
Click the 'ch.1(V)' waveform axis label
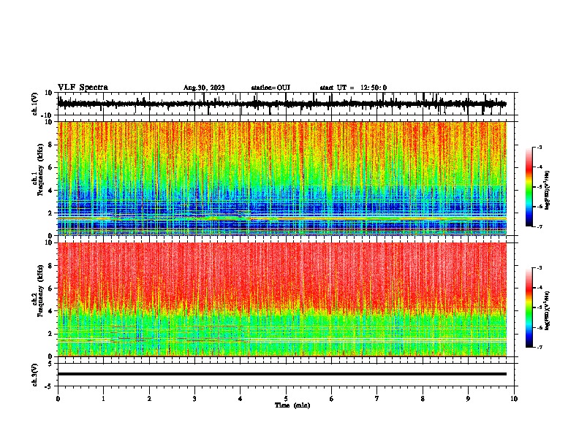[x=36, y=104]
